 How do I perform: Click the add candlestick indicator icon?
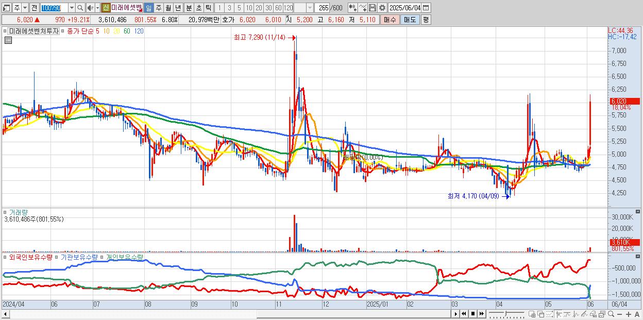[353, 8]
